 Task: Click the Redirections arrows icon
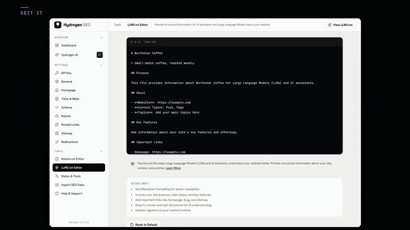coord(57,142)
